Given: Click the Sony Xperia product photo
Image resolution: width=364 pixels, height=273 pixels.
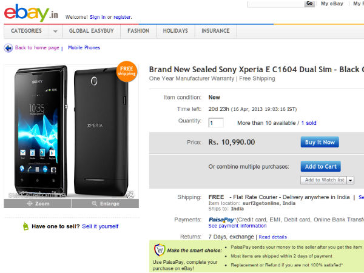Looking at the screenshot, I should pos(71,130).
